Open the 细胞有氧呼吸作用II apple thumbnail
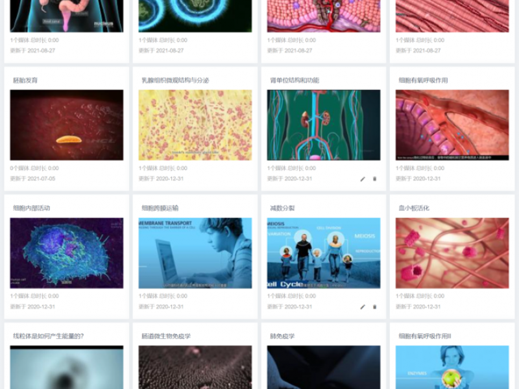519x389 pixels. (x=452, y=367)
